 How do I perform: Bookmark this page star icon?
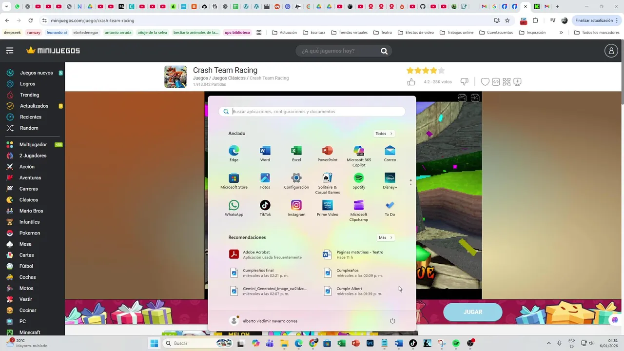click(x=507, y=20)
